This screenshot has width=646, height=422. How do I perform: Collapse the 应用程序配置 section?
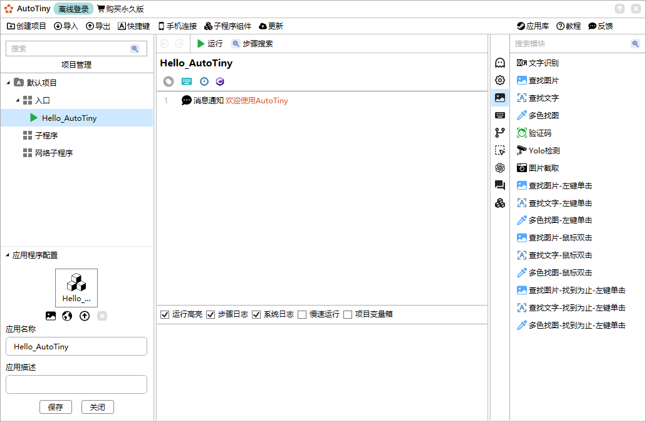pyautogui.click(x=8, y=255)
